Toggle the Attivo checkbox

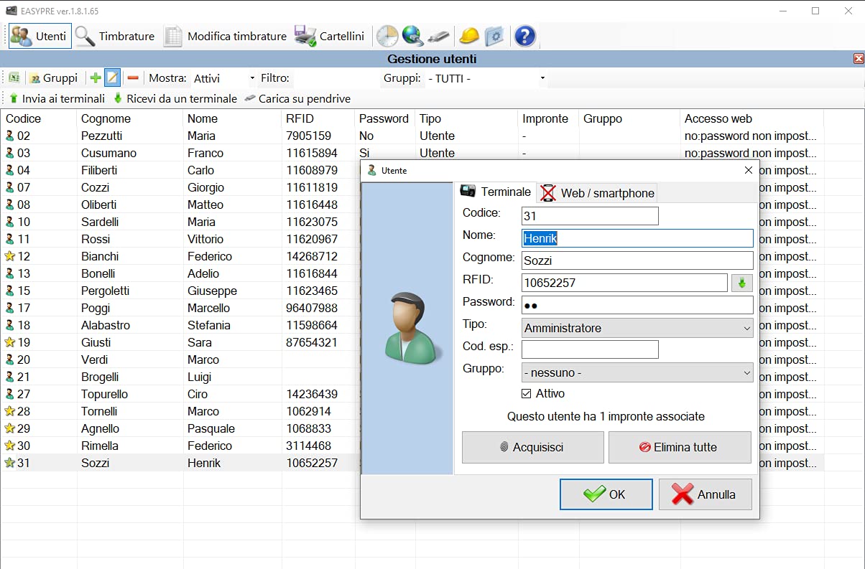tap(527, 393)
